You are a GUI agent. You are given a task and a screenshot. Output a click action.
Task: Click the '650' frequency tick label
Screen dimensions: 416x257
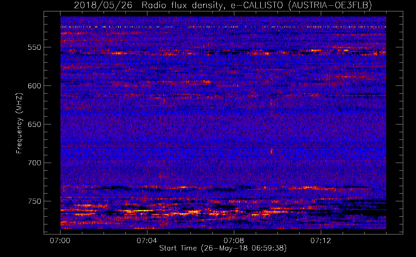tap(34, 124)
